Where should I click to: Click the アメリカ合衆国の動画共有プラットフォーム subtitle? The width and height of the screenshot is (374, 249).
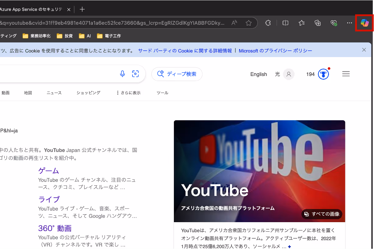(x=228, y=208)
